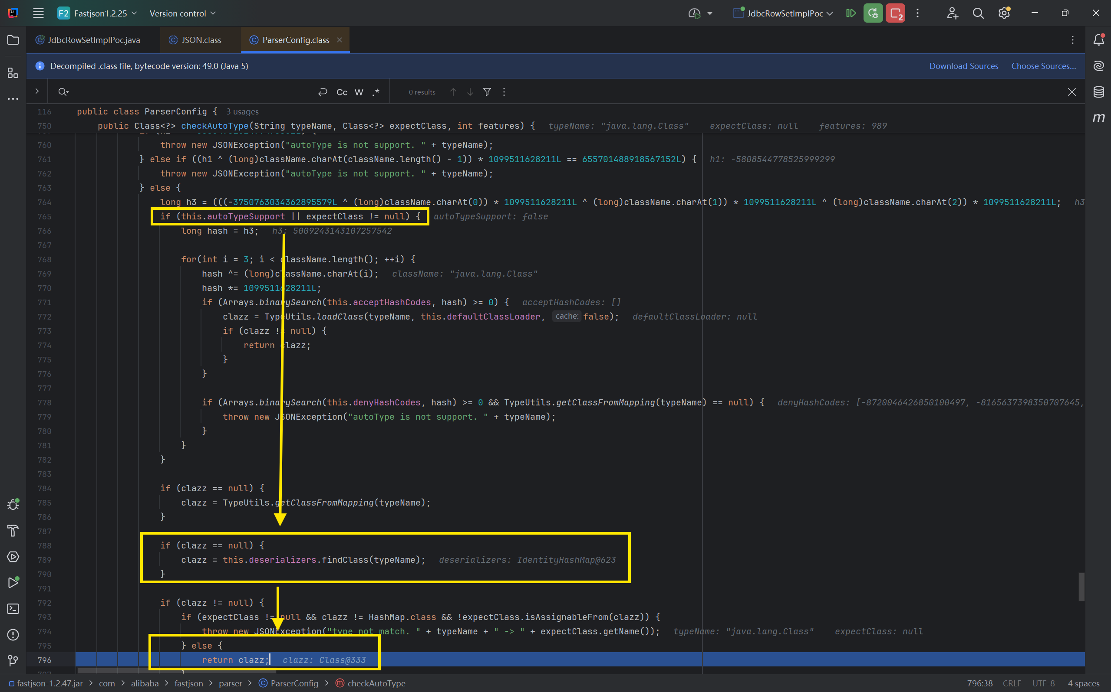Filter search results funnel icon

[487, 92]
